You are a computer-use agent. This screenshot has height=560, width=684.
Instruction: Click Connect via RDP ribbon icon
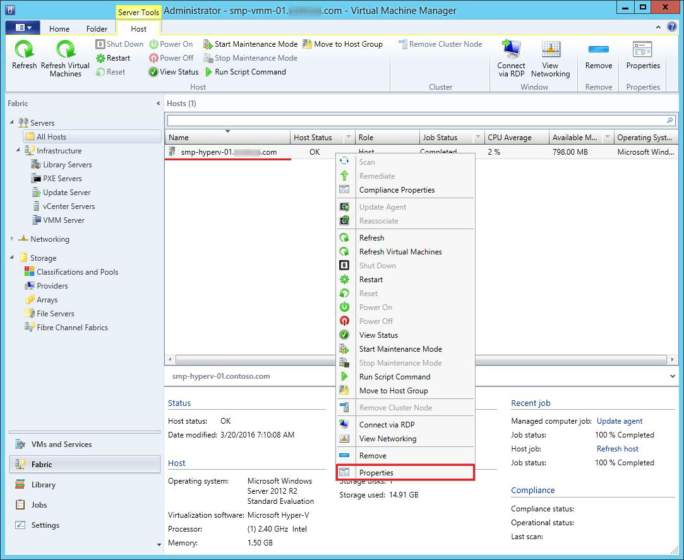511,50
